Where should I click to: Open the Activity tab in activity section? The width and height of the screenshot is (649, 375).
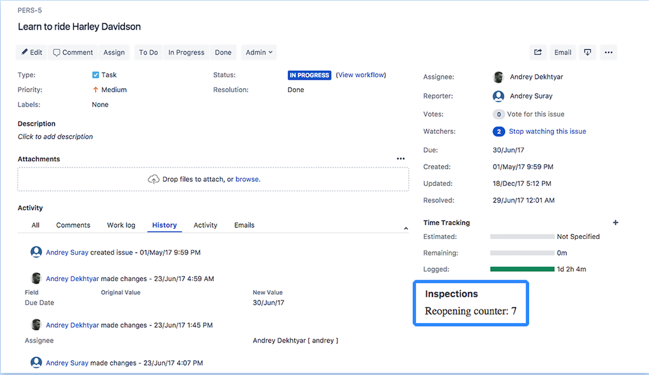(x=205, y=225)
